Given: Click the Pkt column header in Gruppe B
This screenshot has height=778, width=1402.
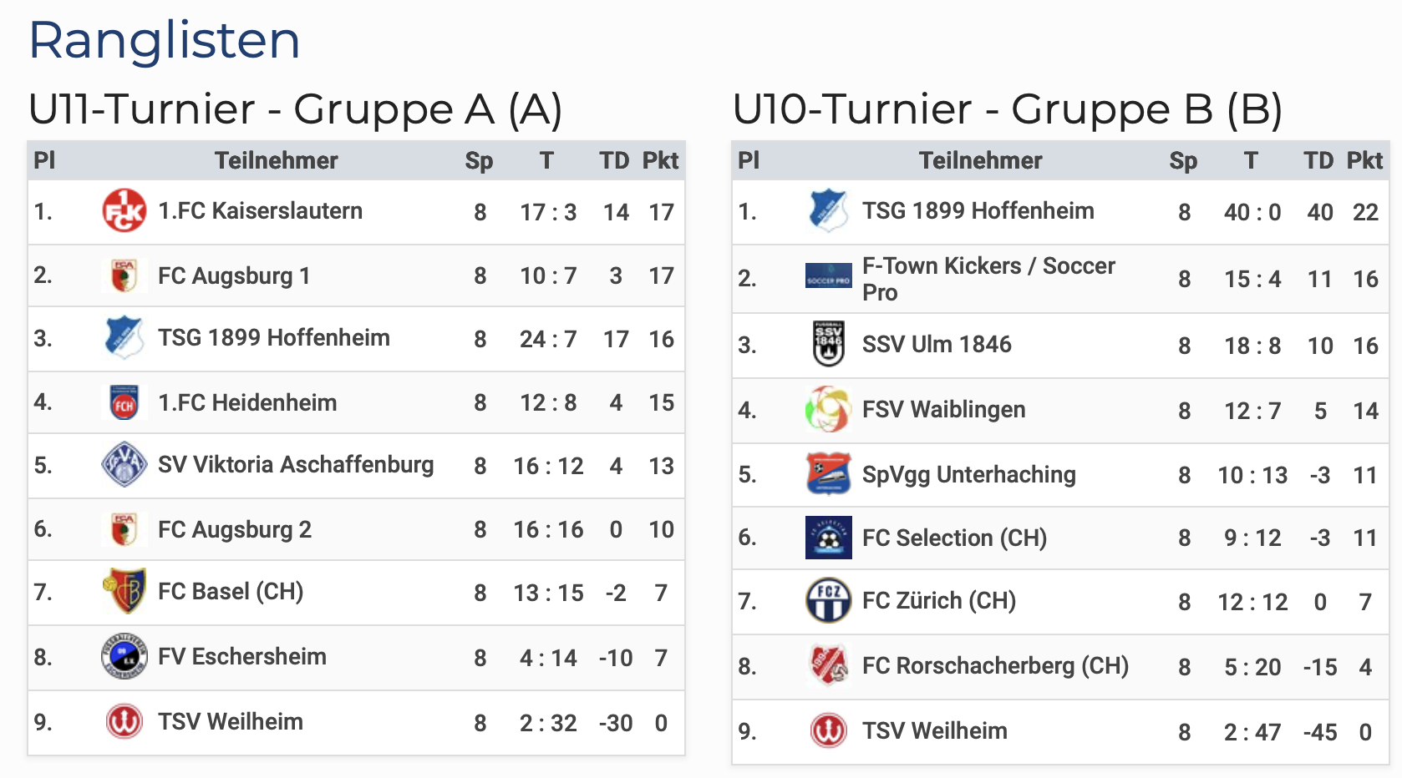Looking at the screenshot, I should click(x=1364, y=160).
